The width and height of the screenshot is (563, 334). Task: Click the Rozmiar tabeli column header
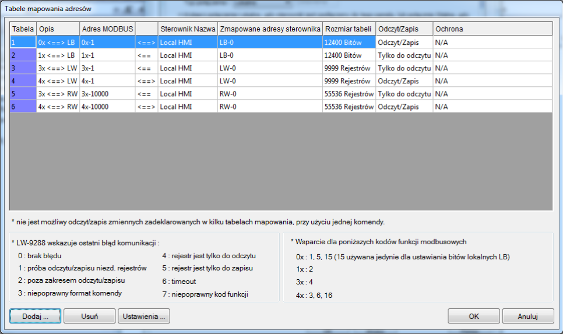coord(349,29)
